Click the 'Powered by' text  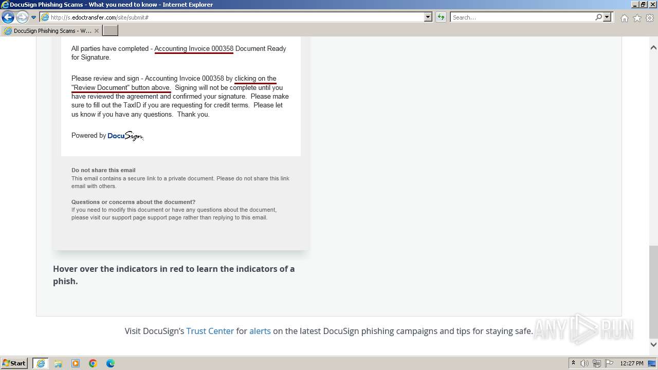(x=88, y=136)
